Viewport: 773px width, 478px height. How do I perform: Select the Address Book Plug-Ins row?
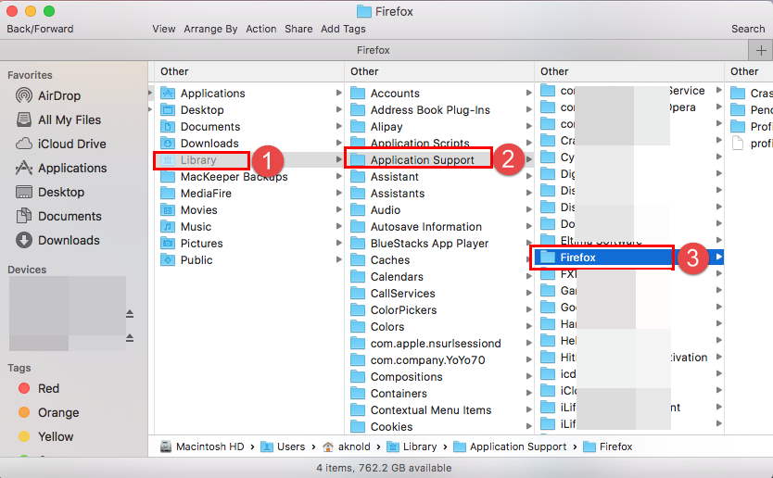(x=438, y=110)
